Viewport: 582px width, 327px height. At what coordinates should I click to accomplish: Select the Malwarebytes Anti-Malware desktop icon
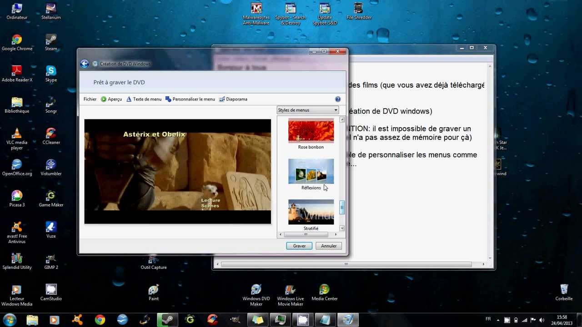point(256,14)
